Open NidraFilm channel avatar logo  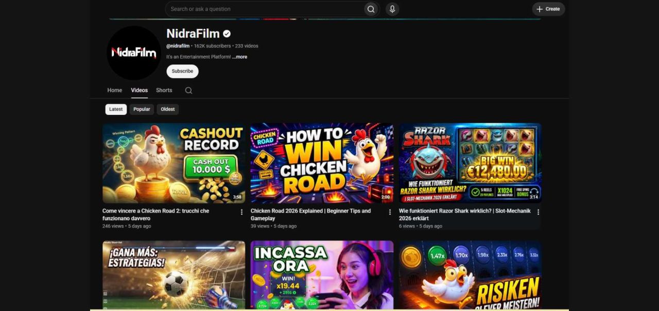[x=134, y=53]
